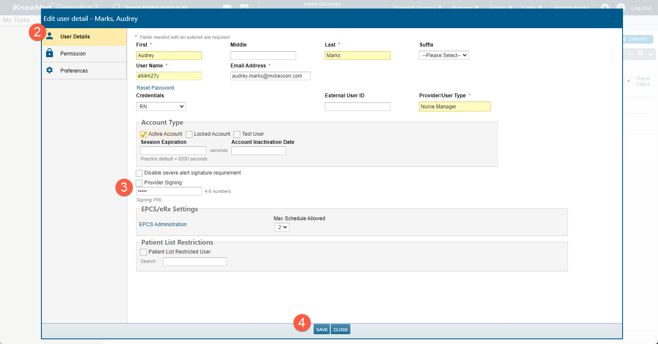
Task: Expand the Credentials RN dropdown
Action: (x=161, y=107)
